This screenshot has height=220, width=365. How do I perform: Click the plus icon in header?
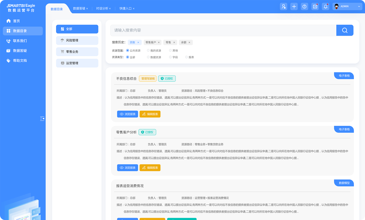(294, 6)
